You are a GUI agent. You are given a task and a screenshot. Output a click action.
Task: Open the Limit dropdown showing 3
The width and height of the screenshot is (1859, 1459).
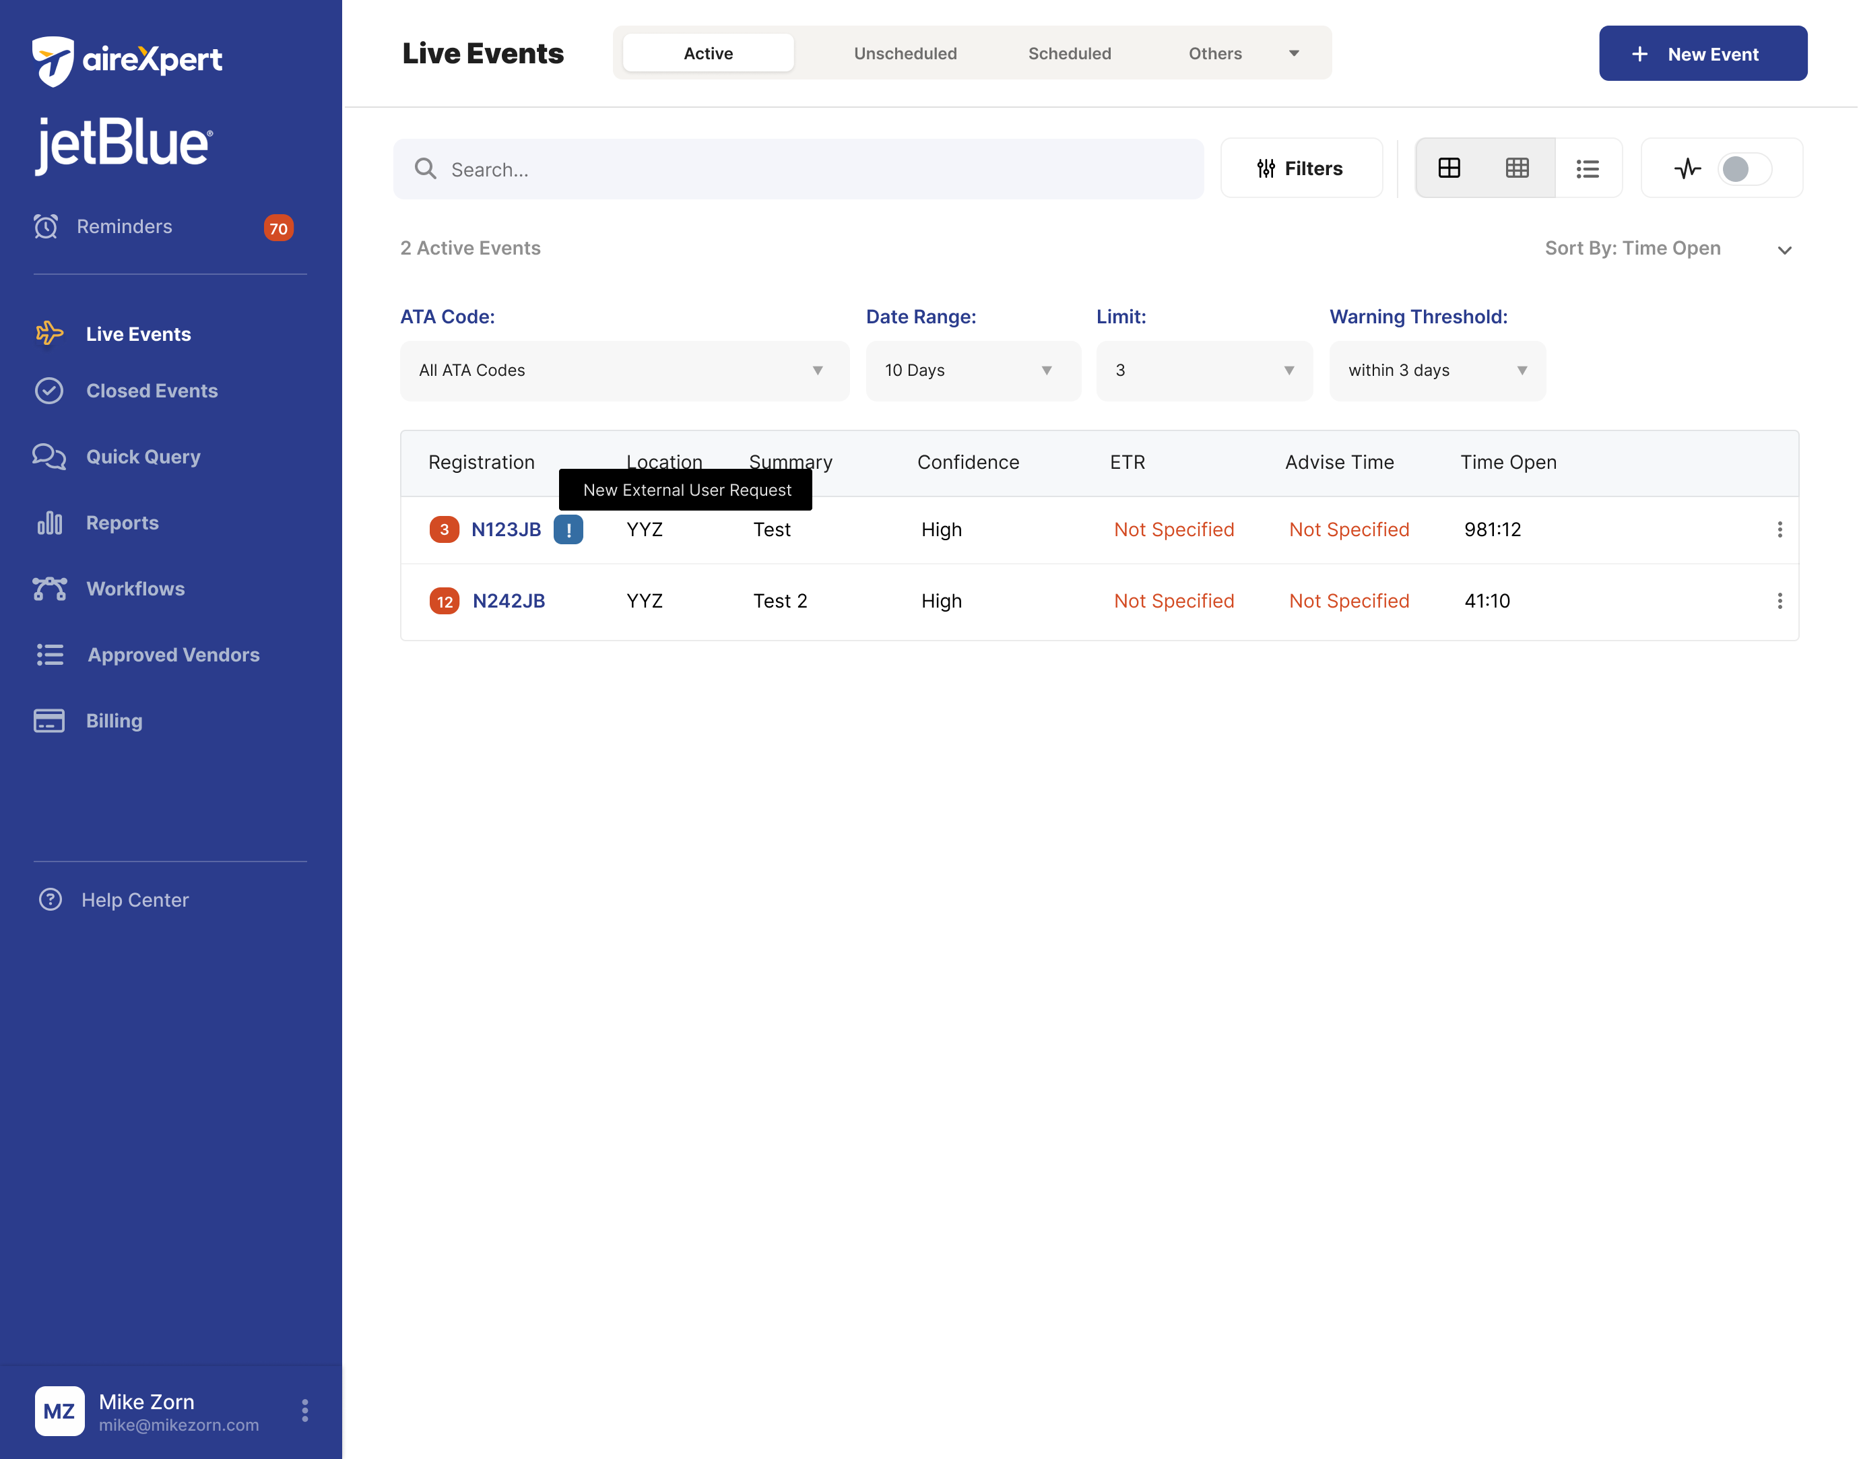pos(1204,370)
